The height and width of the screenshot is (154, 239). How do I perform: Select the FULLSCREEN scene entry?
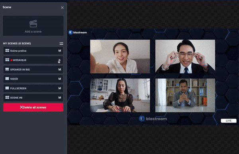[x=33, y=88]
